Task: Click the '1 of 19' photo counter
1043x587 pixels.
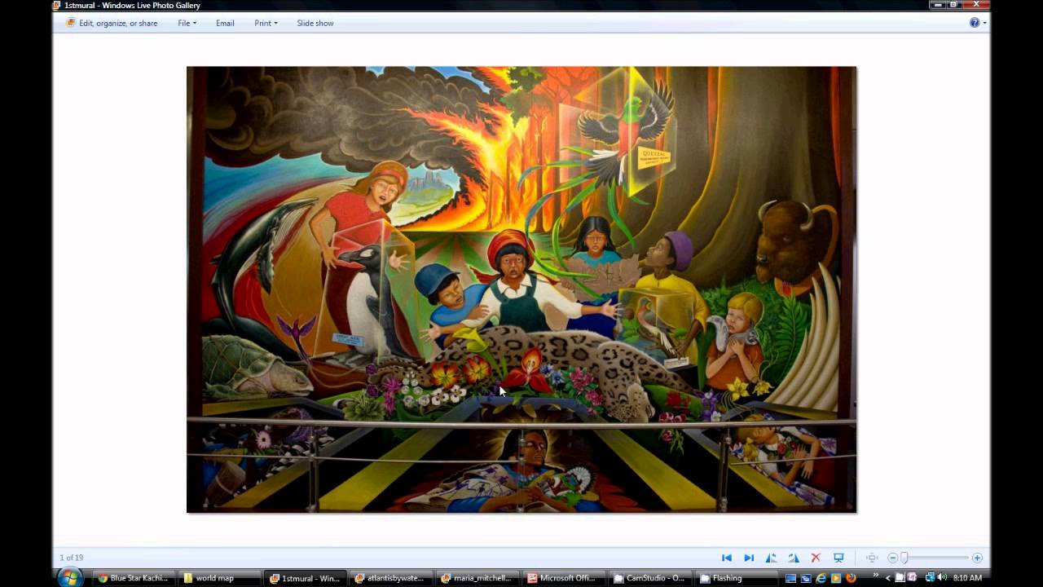Action: click(x=72, y=558)
